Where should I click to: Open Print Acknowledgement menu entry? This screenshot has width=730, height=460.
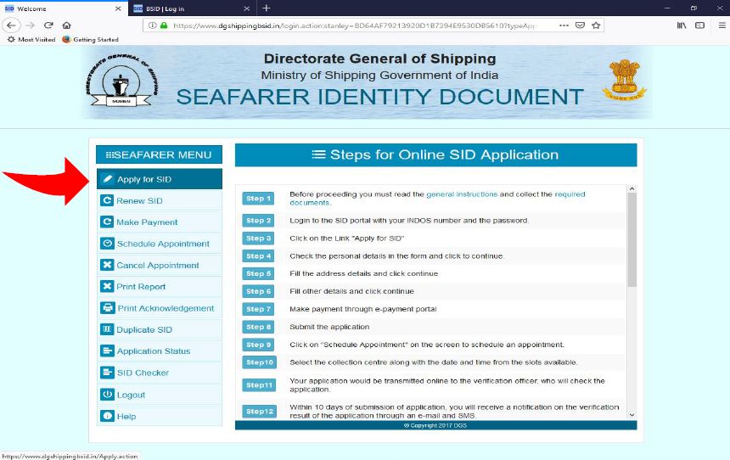(160, 308)
